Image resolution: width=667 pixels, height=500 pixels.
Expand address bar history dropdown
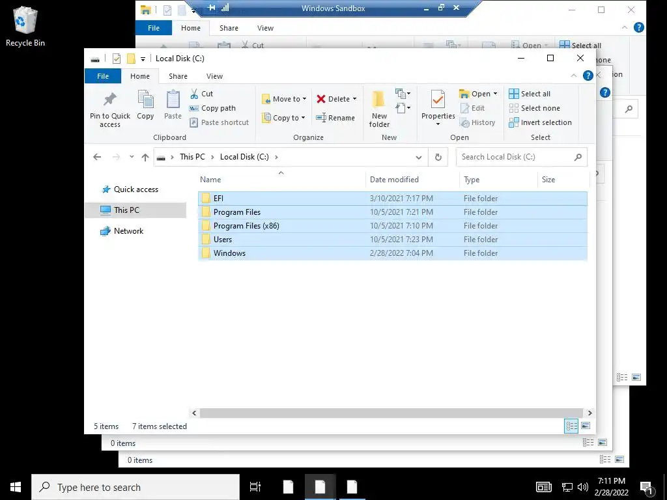pos(419,158)
